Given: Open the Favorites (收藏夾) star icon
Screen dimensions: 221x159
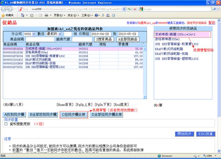Looking at the screenshot, I should tap(3, 15).
